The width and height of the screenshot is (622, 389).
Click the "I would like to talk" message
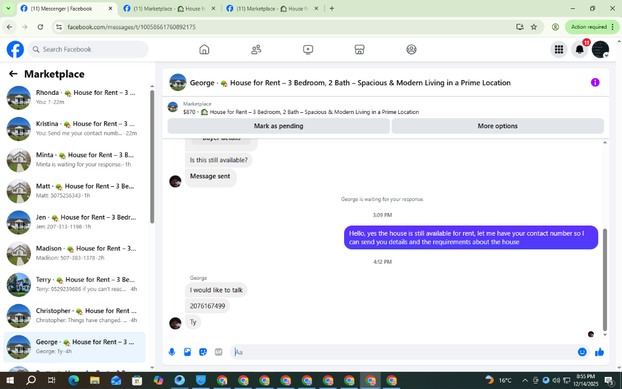pos(216,290)
